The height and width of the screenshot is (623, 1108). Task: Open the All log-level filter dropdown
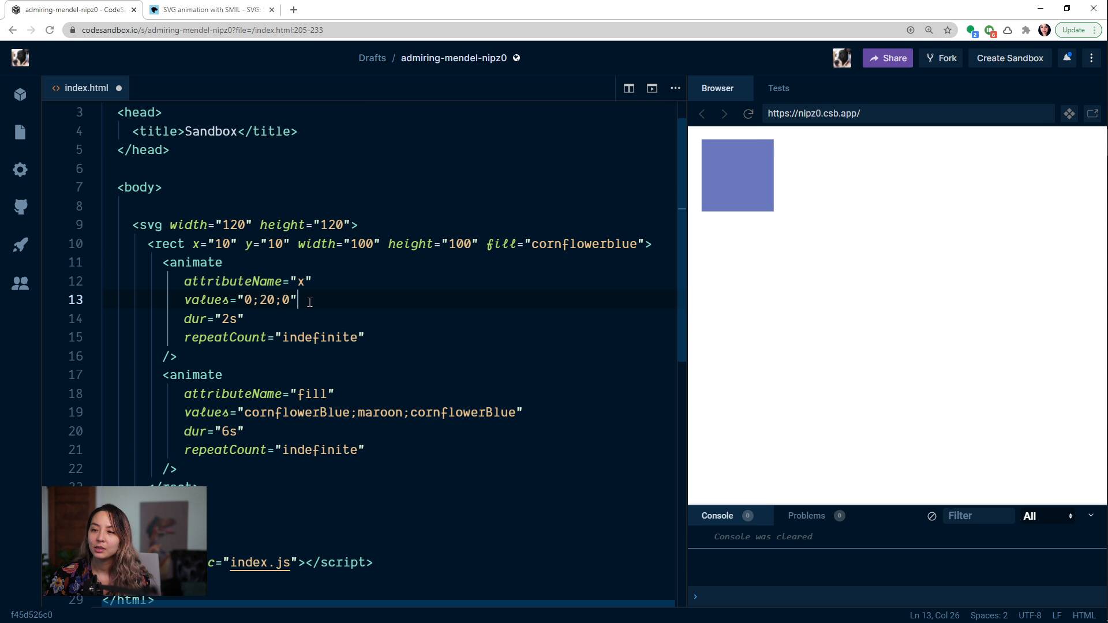point(1047,516)
